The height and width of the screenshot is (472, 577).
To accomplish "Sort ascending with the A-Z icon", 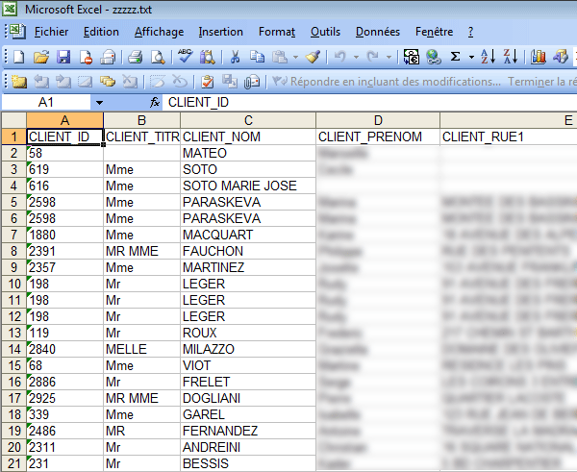I will click(488, 57).
